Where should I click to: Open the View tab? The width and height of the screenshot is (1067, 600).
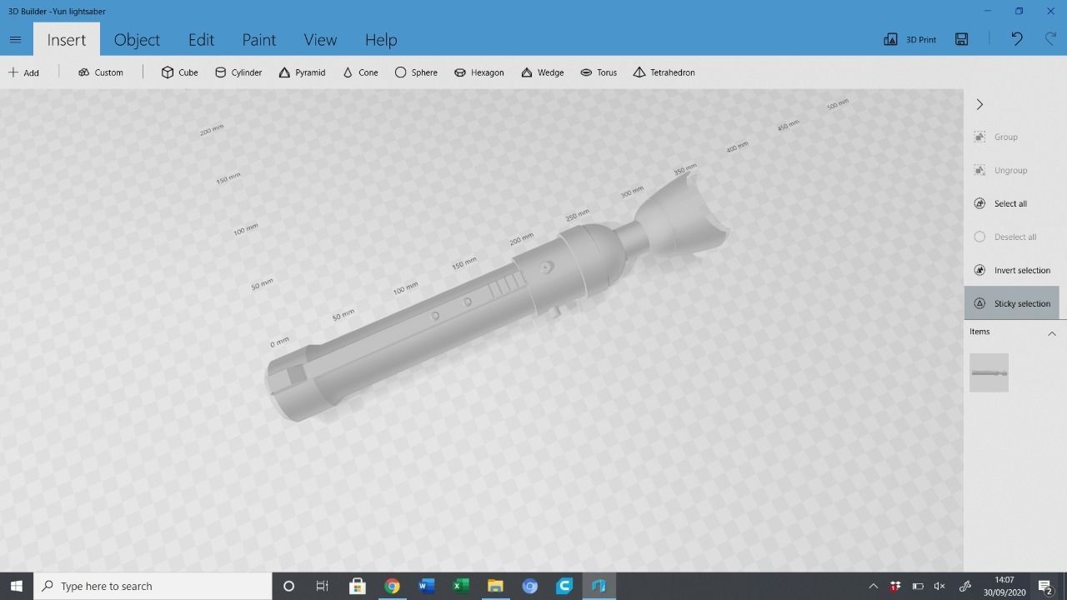pos(320,39)
